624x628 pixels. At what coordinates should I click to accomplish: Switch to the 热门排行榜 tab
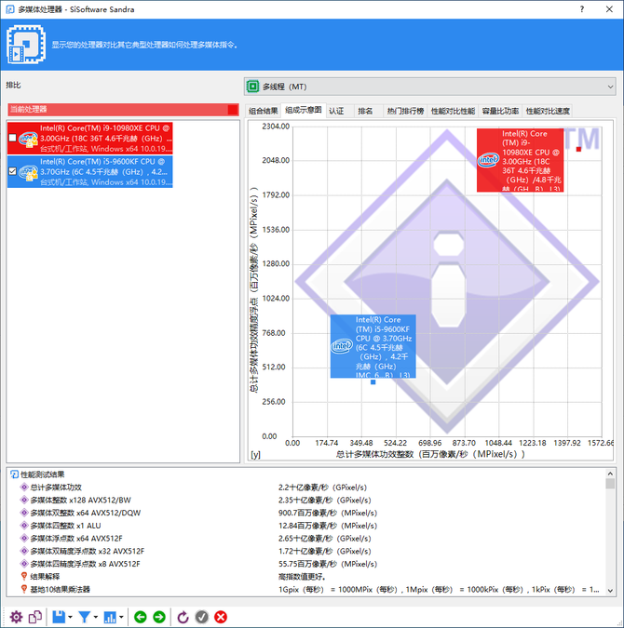coord(405,111)
